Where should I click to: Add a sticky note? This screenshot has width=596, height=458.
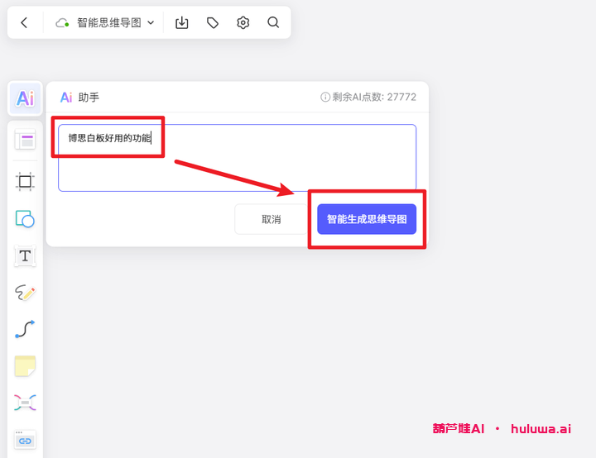(25, 366)
